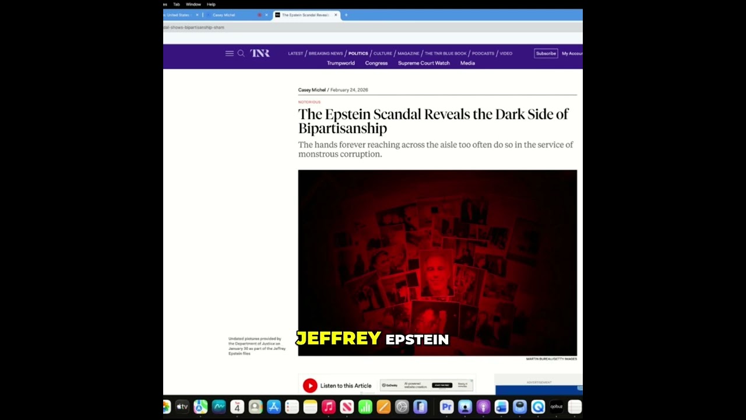Open the Window menu in menu bar
This screenshot has width=746, height=420.
pyautogui.click(x=193, y=4)
